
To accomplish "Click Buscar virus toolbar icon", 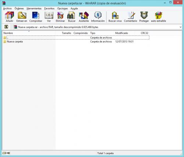I will (x=115, y=17).
